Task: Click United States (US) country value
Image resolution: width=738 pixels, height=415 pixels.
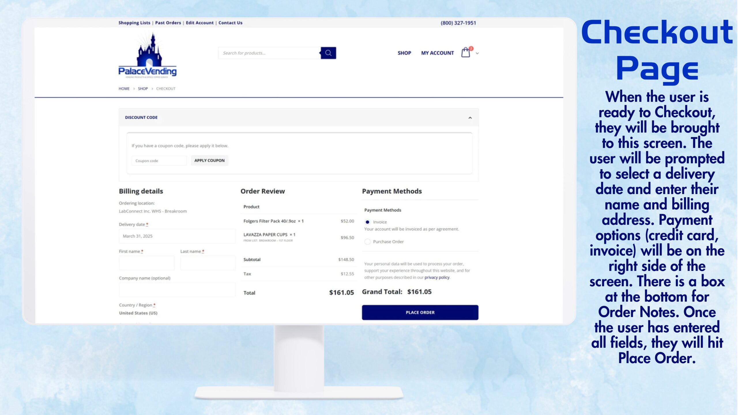Action: click(x=138, y=313)
